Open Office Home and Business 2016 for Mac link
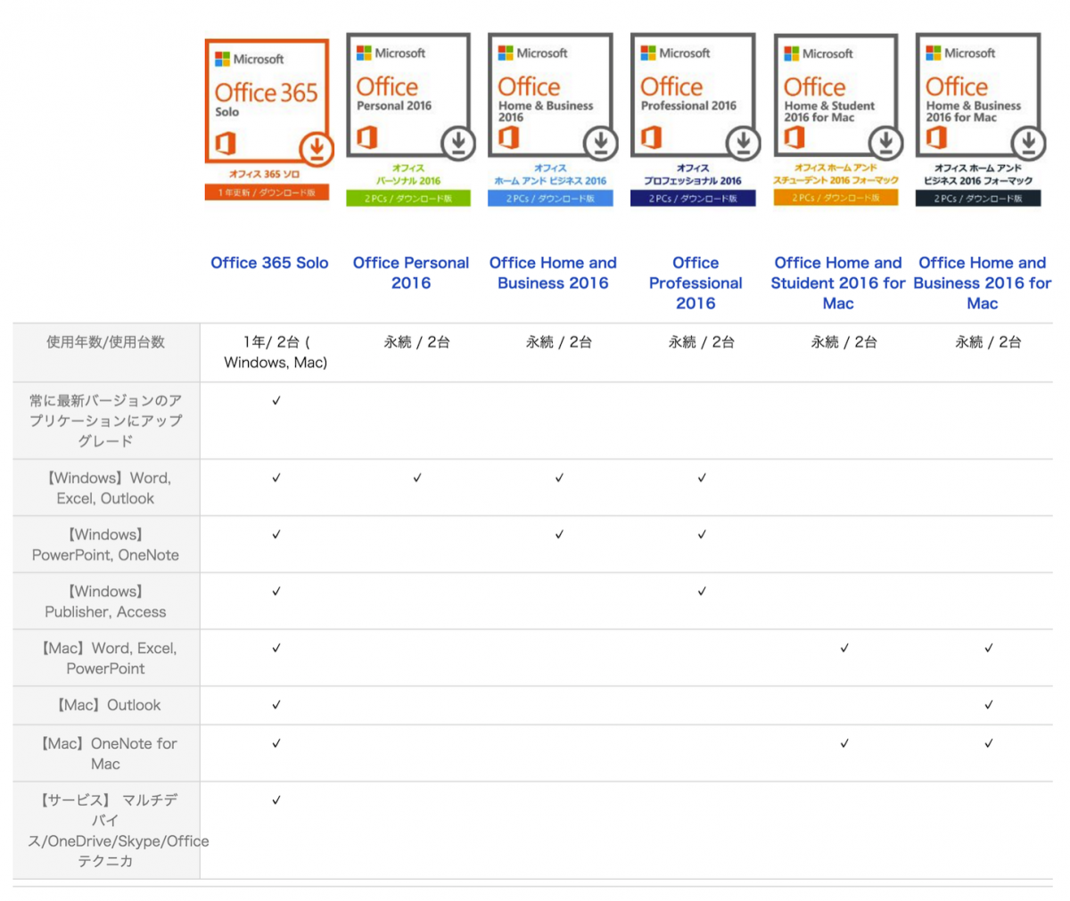Viewport: 1070px width, 901px height. coord(982,283)
